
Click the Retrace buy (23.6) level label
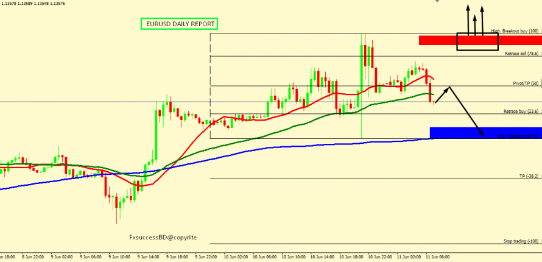[x=521, y=112]
